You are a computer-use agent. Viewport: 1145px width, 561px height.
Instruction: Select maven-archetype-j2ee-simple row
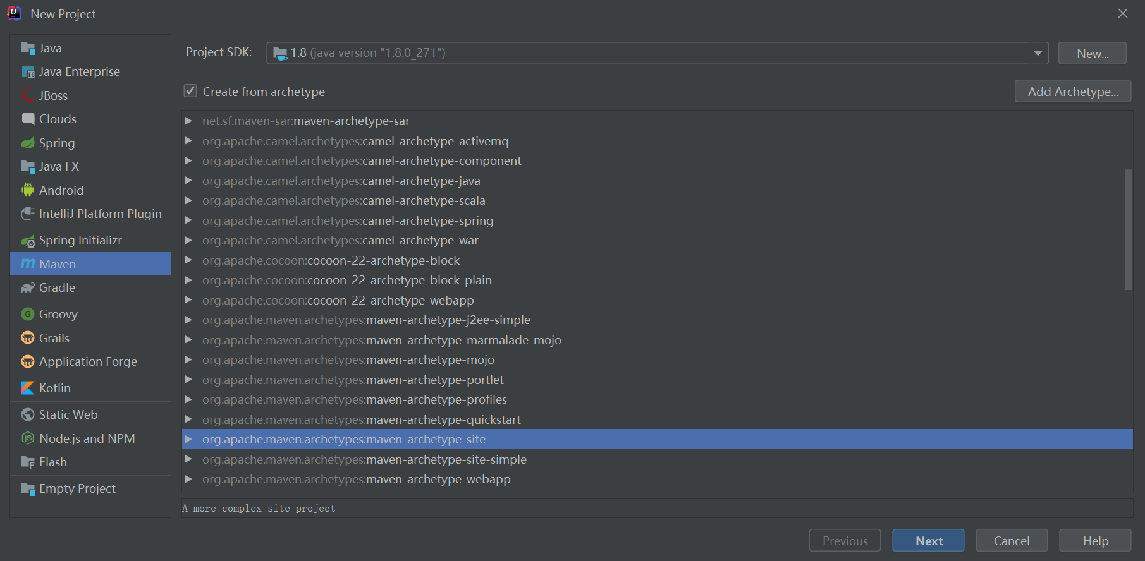tap(658, 320)
